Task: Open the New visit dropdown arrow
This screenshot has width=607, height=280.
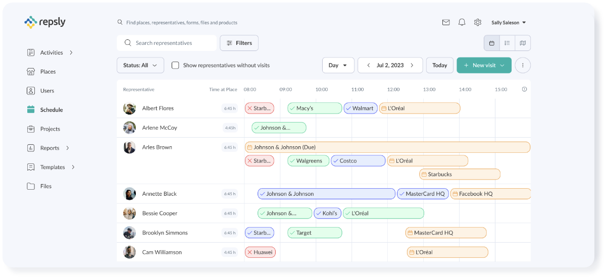Action: (502, 65)
